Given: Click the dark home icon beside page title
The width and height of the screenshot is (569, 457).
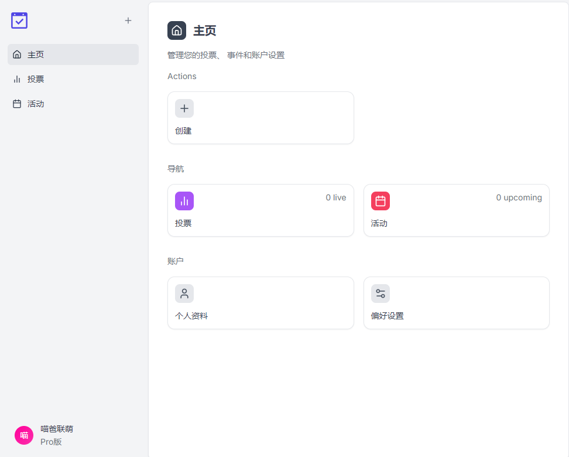Looking at the screenshot, I should click(177, 30).
